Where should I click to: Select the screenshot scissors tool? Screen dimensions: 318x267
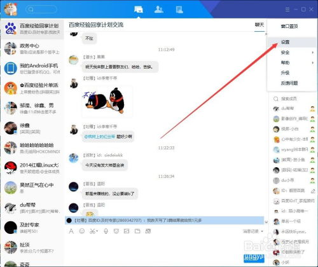point(93,231)
